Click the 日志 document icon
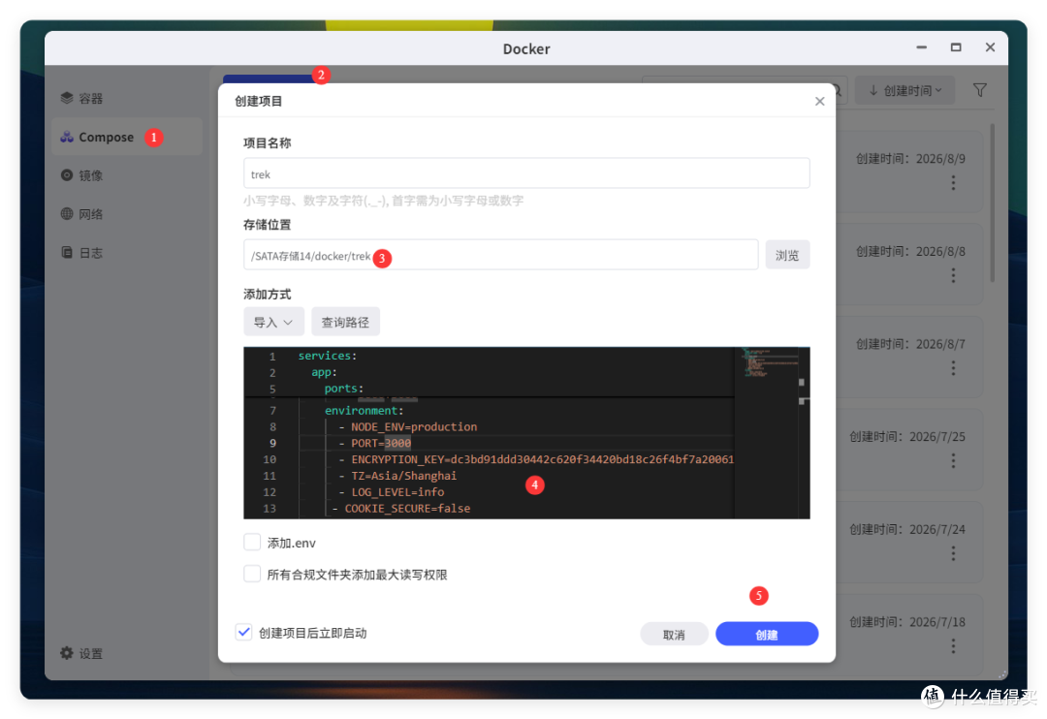This screenshot has width=1047, height=719. pyautogui.click(x=67, y=253)
